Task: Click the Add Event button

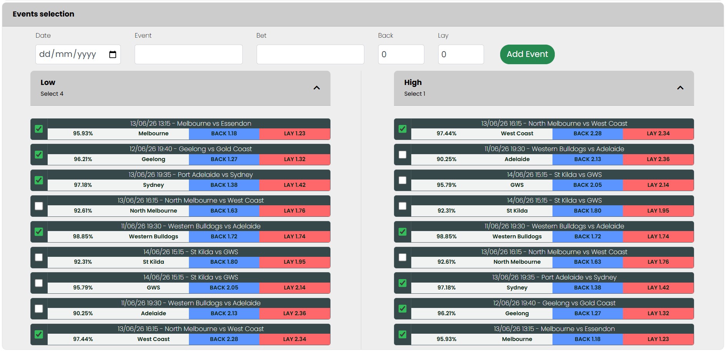Action: coord(527,54)
